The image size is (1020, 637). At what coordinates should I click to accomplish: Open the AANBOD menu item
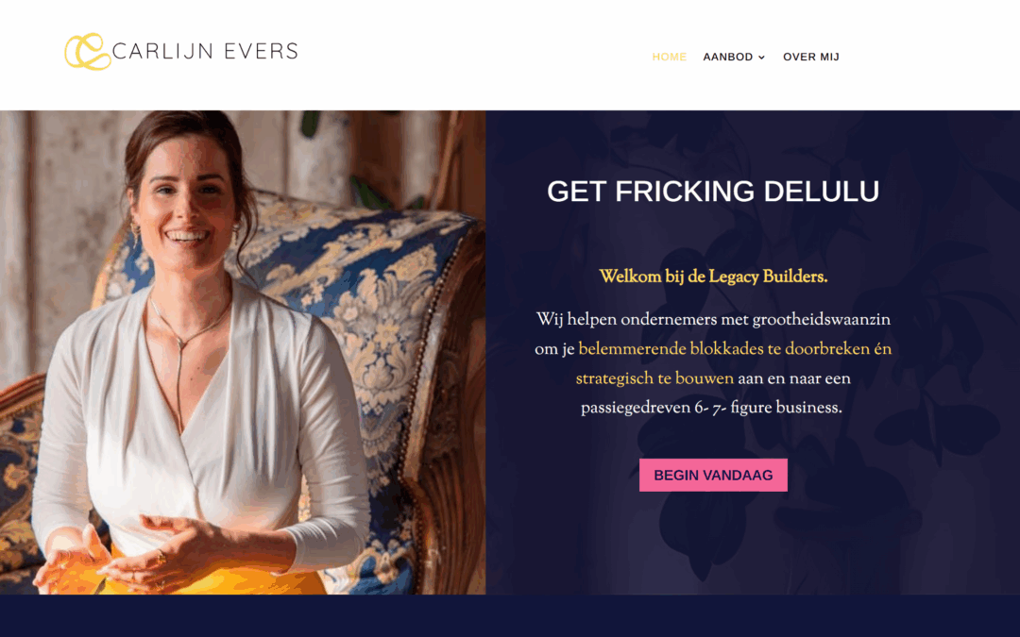(728, 58)
